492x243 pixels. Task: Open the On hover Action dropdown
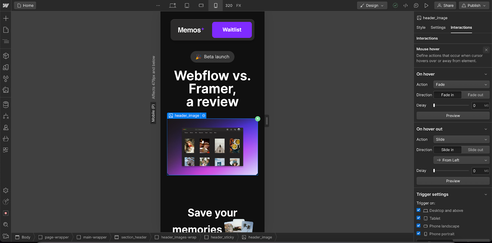461,84
